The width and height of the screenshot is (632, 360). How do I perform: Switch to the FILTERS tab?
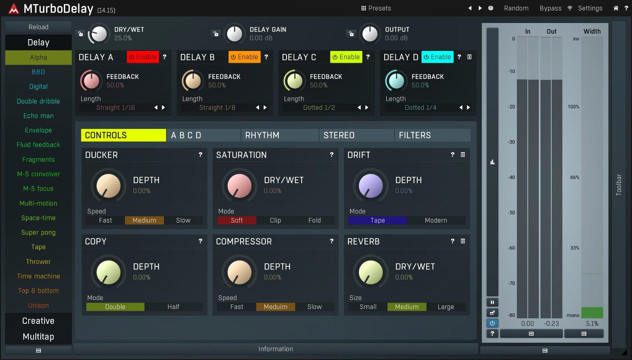click(433, 135)
